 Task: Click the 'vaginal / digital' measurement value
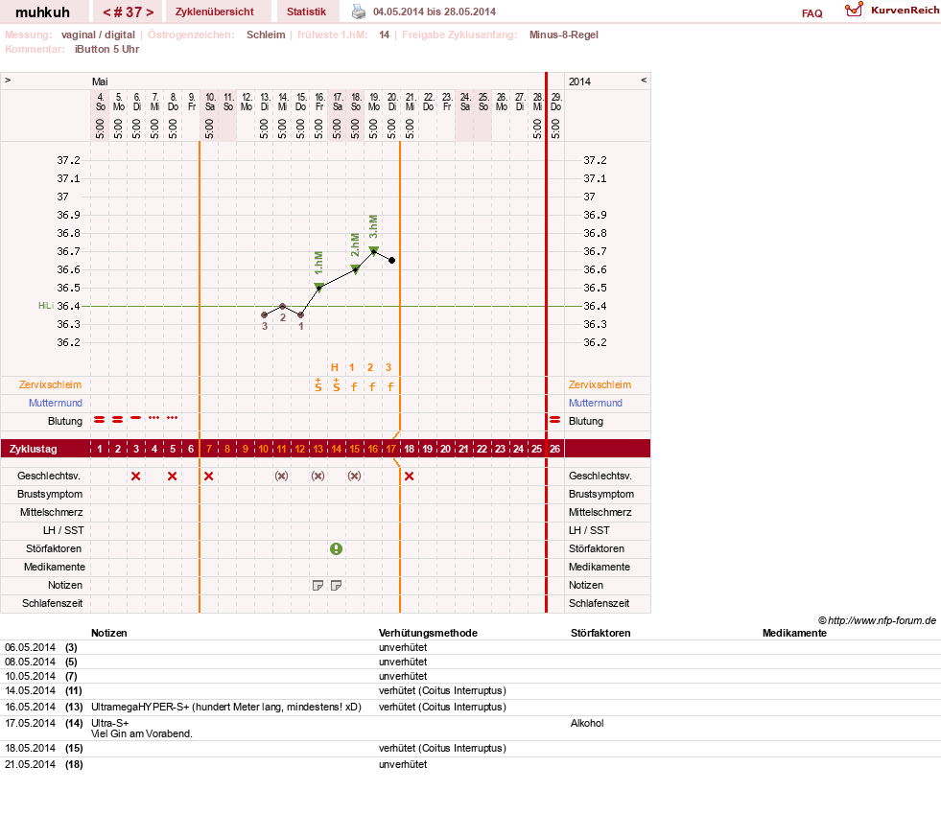[x=98, y=35]
